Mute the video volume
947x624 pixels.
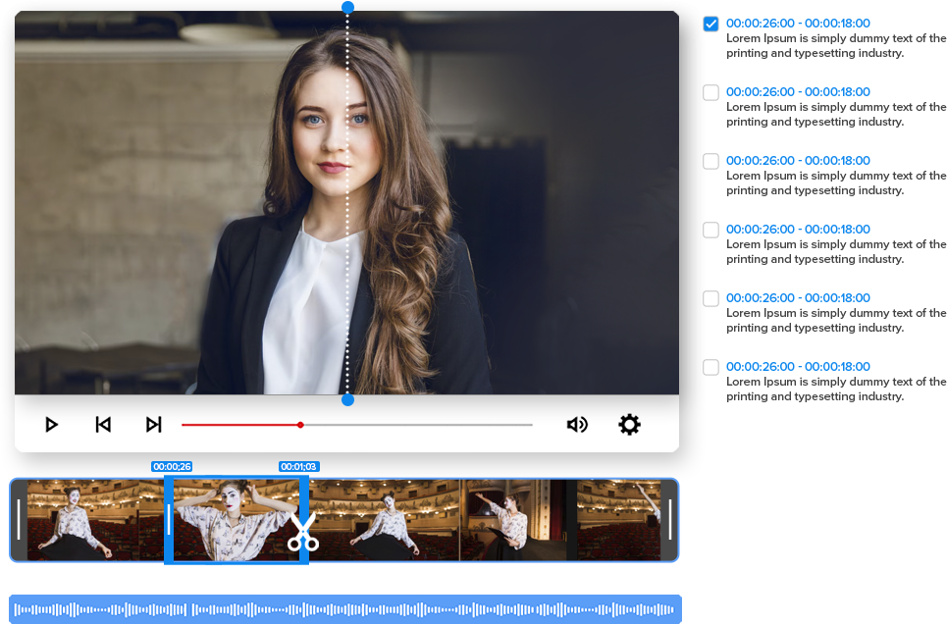click(577, 425)
